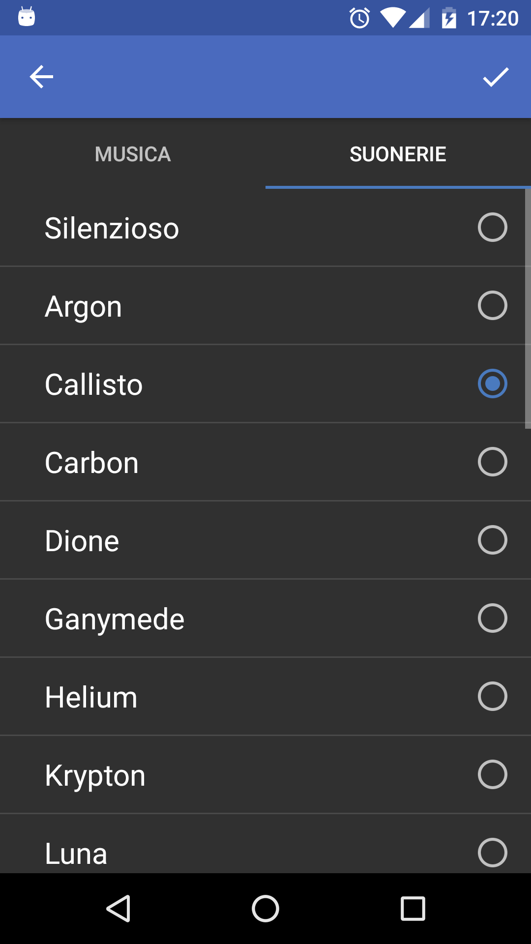Viewport: 531px width, 944px height.
Task: Tap the back arrow icon
Action: [x=41, y=77]
